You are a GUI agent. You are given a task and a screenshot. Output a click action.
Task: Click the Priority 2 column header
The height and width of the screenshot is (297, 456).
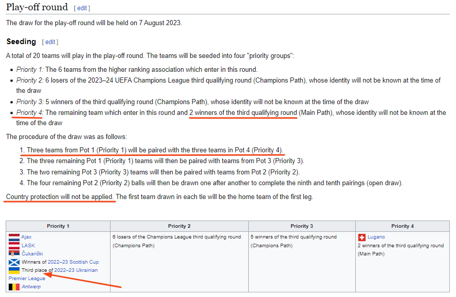(179, 226)
